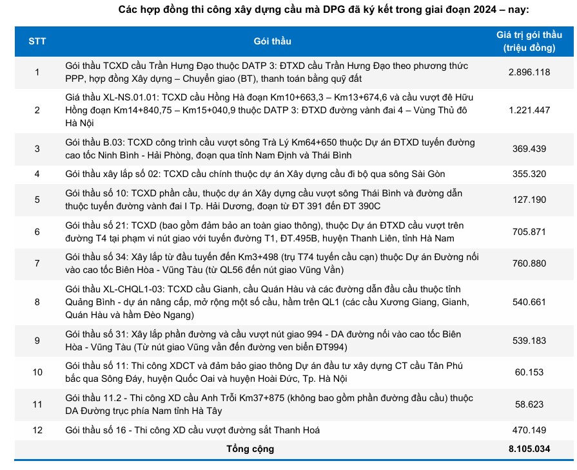Click the 1.221.447 value cell
The height and width of the screenshot is (470, 577).
(x=529, y=110)
